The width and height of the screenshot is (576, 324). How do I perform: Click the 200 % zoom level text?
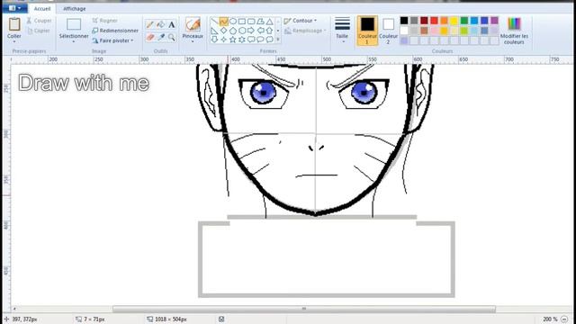(x=550, y=319)
